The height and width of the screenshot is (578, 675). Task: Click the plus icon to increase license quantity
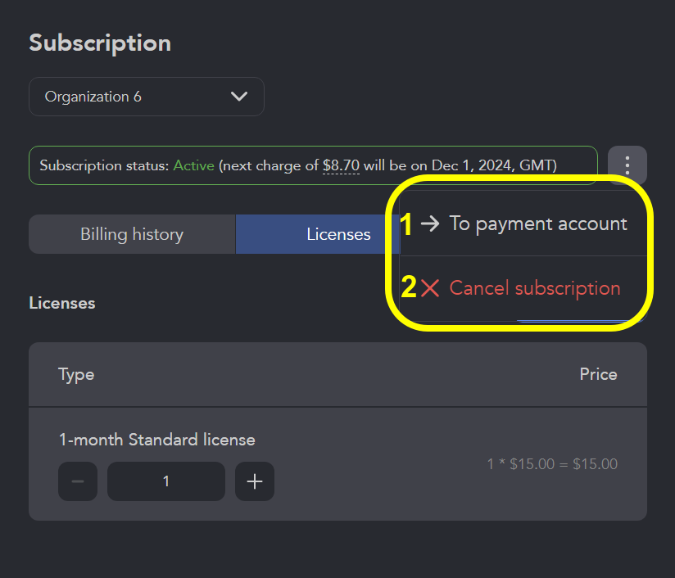pyautogui.click(x=254, y=481)
